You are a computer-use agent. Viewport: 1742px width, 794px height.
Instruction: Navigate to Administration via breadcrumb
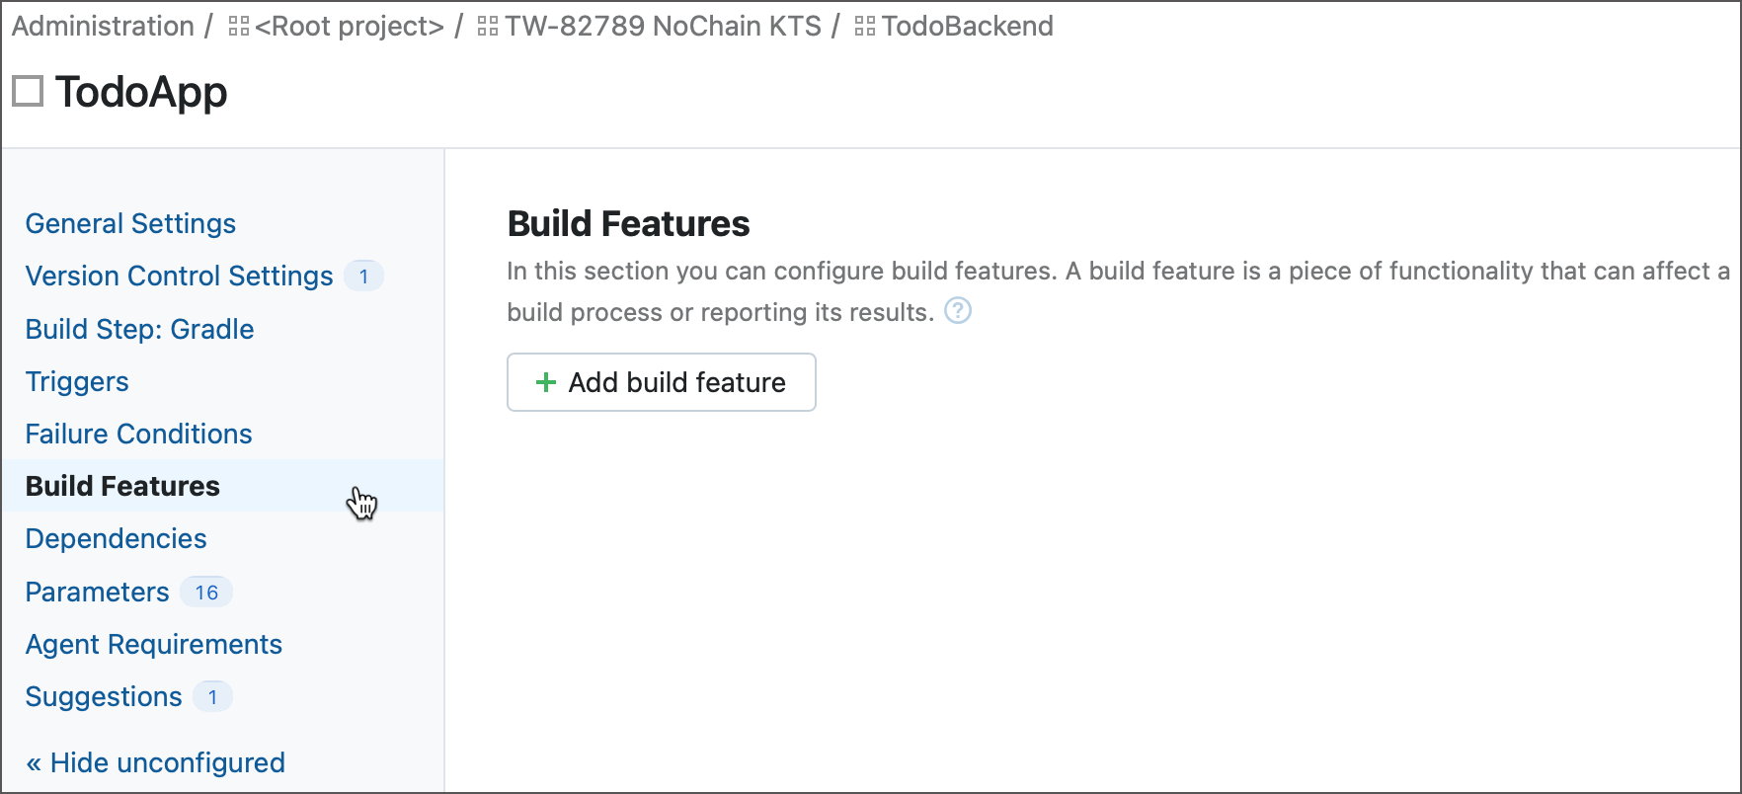101,26
